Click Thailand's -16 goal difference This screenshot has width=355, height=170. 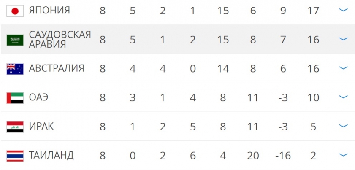click(x=283, y=156)
